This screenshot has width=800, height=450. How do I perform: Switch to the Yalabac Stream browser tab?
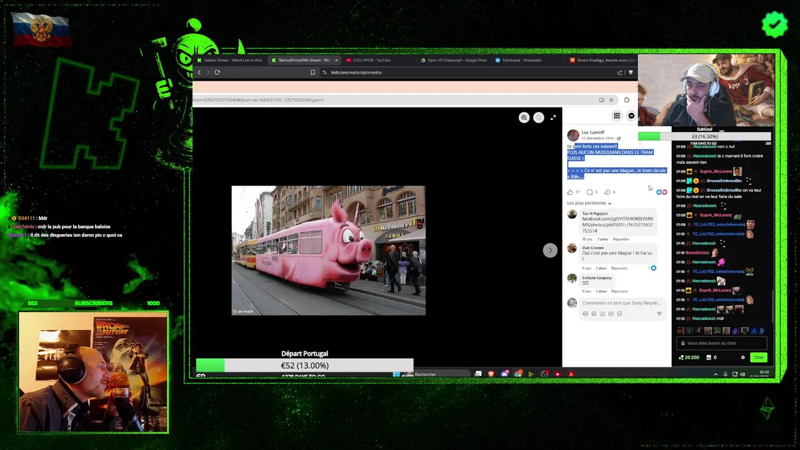click(229, 61)
